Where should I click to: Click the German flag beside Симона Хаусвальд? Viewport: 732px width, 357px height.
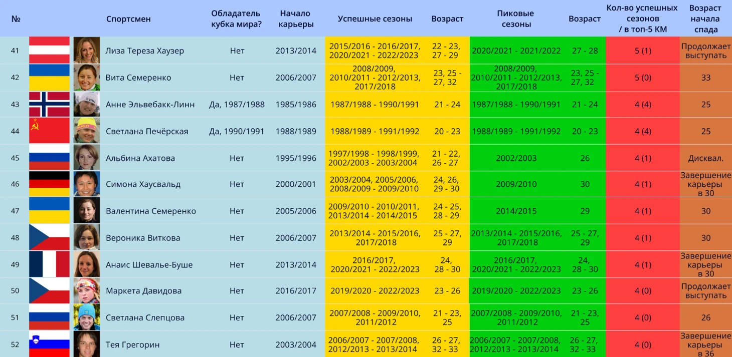click(x=49, y=184)
